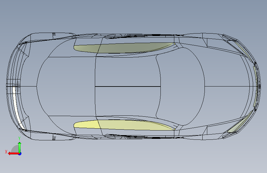The width and height of the screenshot is (267, 173).
Task: Click the red "X" axis label
Action: [x=6, y=152]
